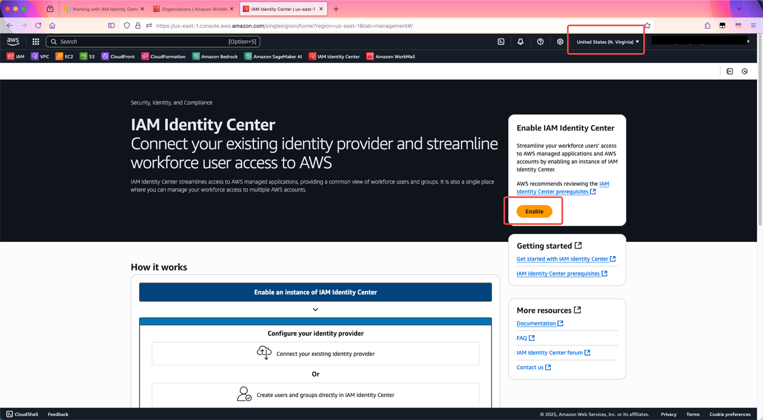Open the AWS Services grid menu
The height and width of the screenshot is (420, 763).
(36, 42)
